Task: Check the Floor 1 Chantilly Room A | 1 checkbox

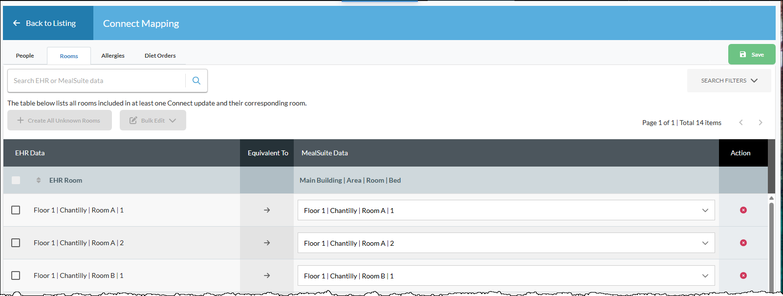Action: point(16,210)
